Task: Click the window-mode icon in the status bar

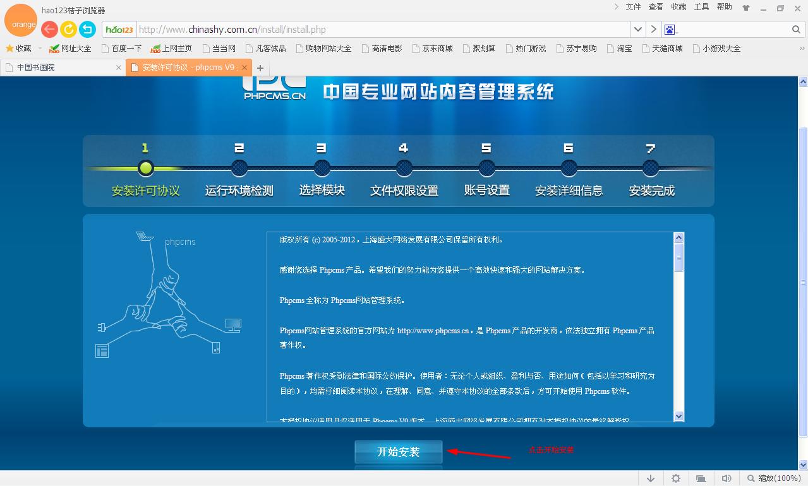Action: click(x=701, y=478)
